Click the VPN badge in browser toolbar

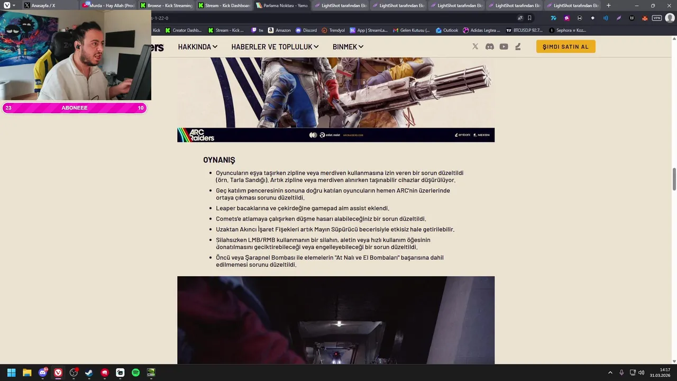point(657,18)
